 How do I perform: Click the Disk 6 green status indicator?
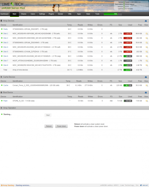(2, 56)
